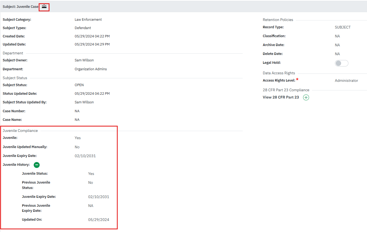Click the Classification value 'NA'
The width and height of the screenshot is (367, 232).
[x=337, y=36]
